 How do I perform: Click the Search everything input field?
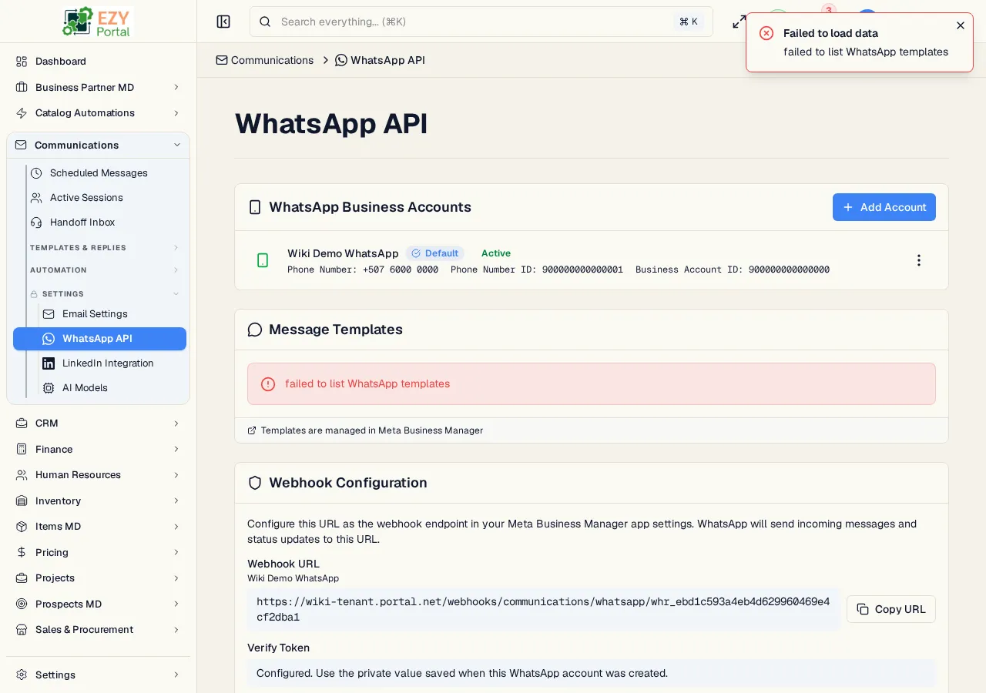481,22
